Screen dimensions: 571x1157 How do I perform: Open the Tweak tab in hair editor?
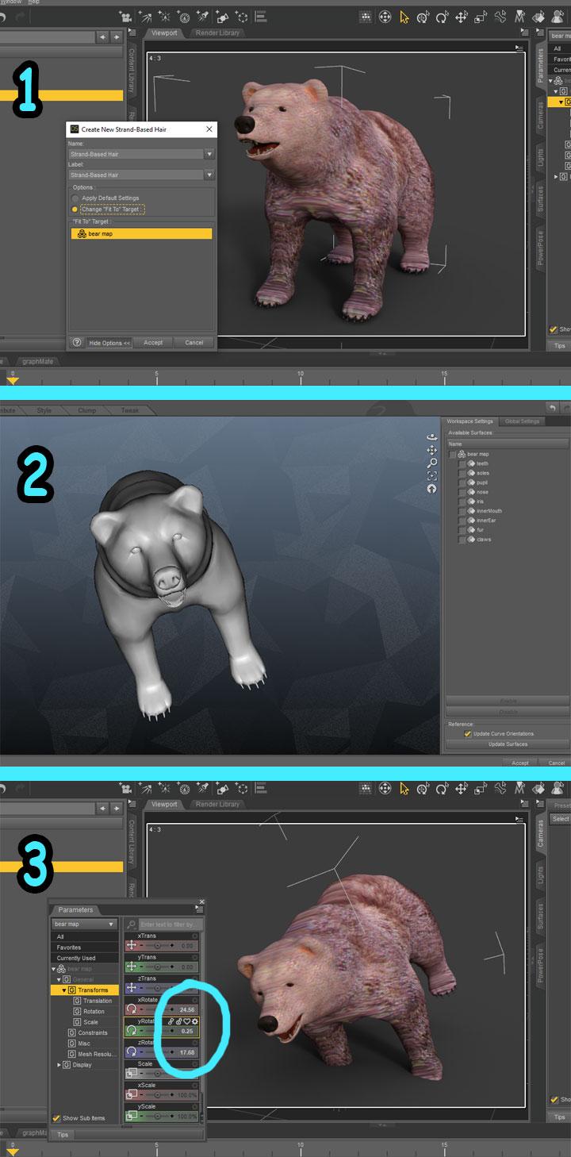129,410
